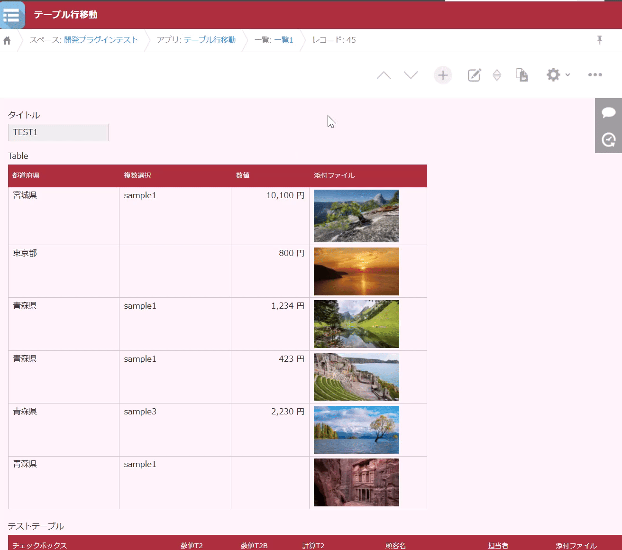Click the pin icon in breadcrumb bar
This screenshot has height=550, width=622.
(599, 40)
